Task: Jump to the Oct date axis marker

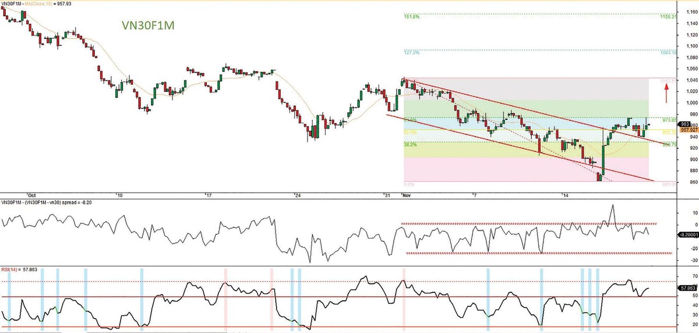Action: pos(31,194)
